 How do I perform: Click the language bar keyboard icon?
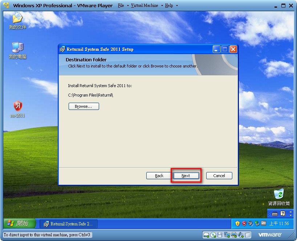274,214
